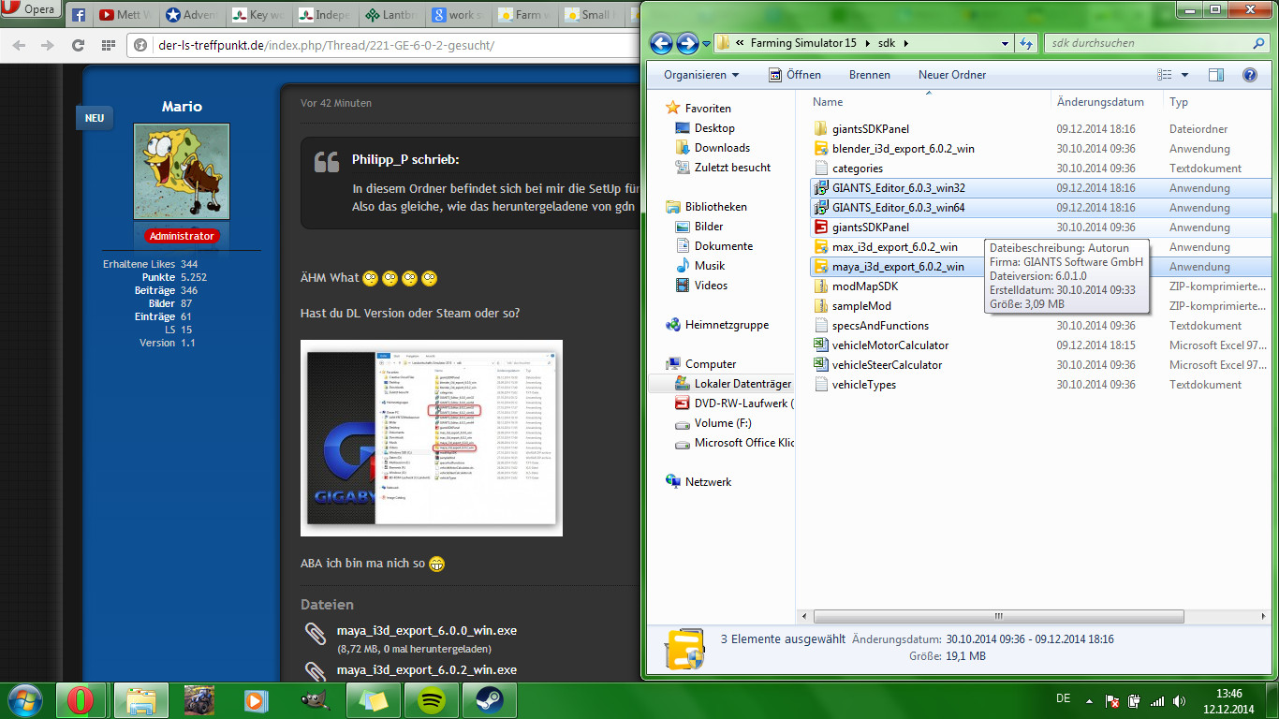This screenshot has width=1279, height=719.
Task: Open Mario's user profile name link
Action: pyautogui.click(x=182, y=107)
